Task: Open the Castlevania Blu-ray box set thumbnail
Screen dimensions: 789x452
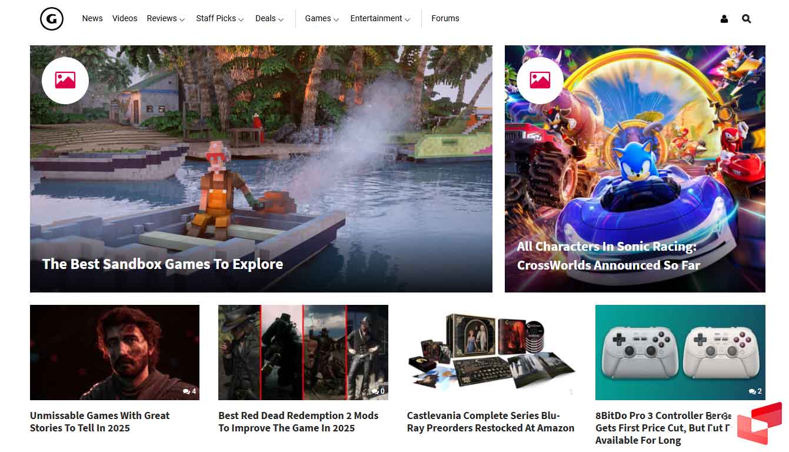Action: click(491, 352)
